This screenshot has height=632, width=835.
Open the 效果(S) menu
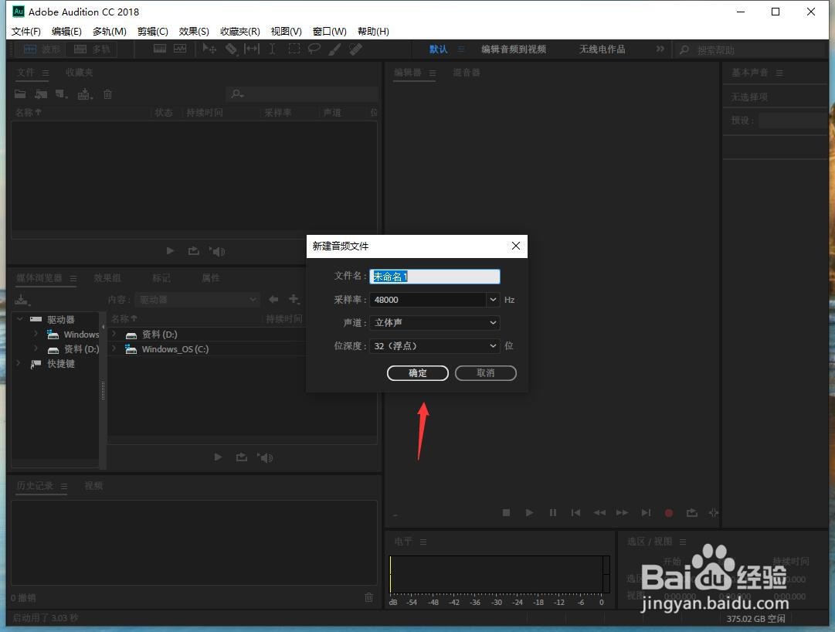coord(194,32)
